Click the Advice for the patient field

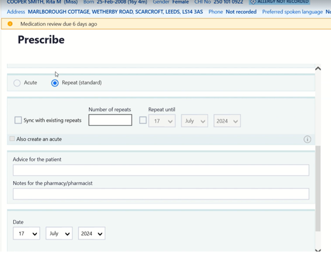161,170
